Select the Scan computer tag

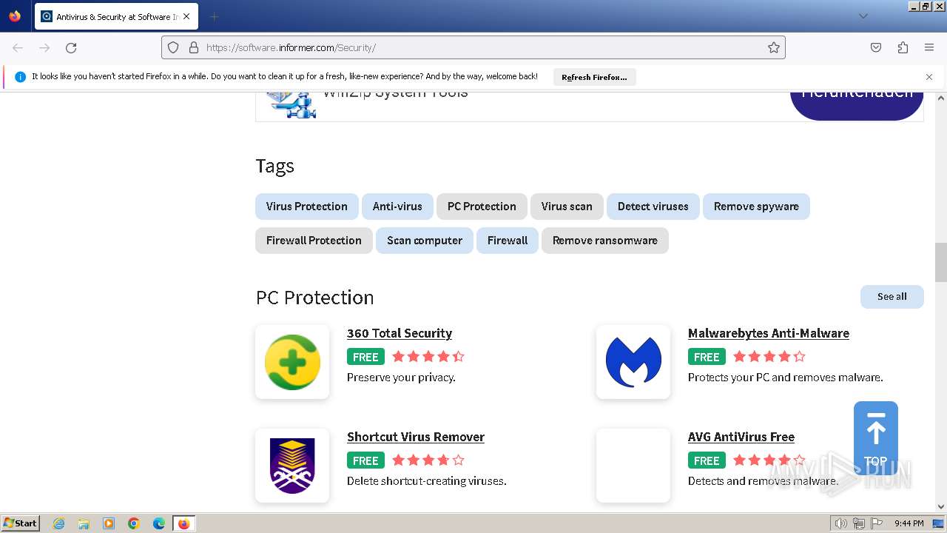425,241
